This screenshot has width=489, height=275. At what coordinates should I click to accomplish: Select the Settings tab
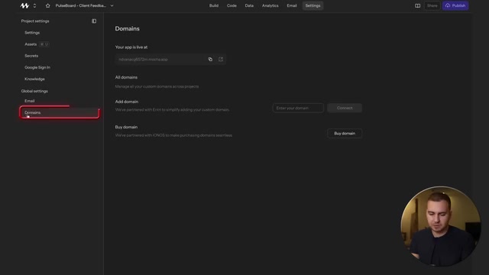pyautogui.click(x=313, y=5)
